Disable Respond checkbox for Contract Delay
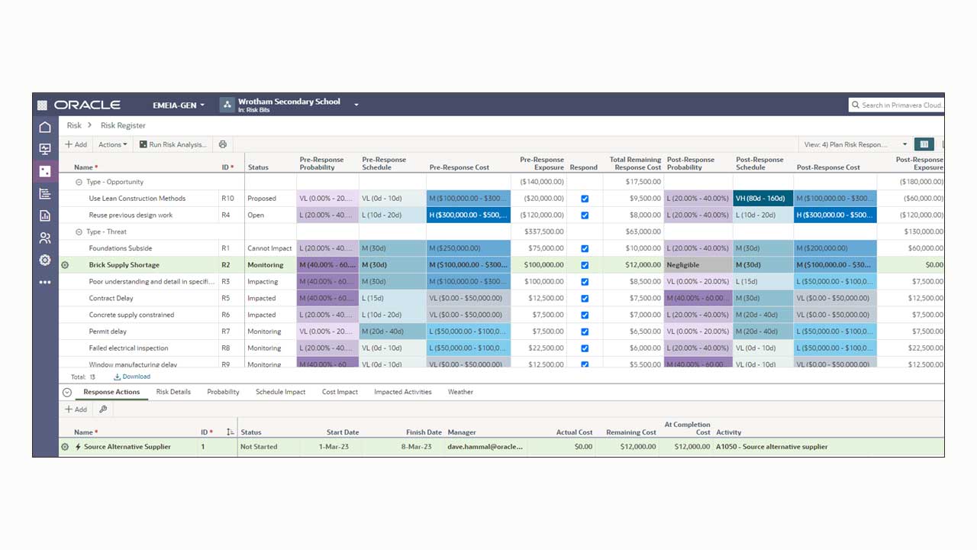Screen dimensions: 977x550 pyautogui.click(x=585, y=298)
